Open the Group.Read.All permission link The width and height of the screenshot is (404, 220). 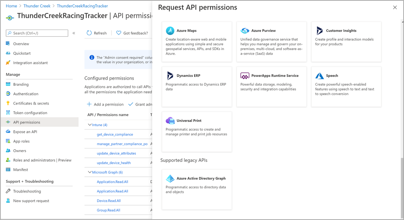point(108,210)
